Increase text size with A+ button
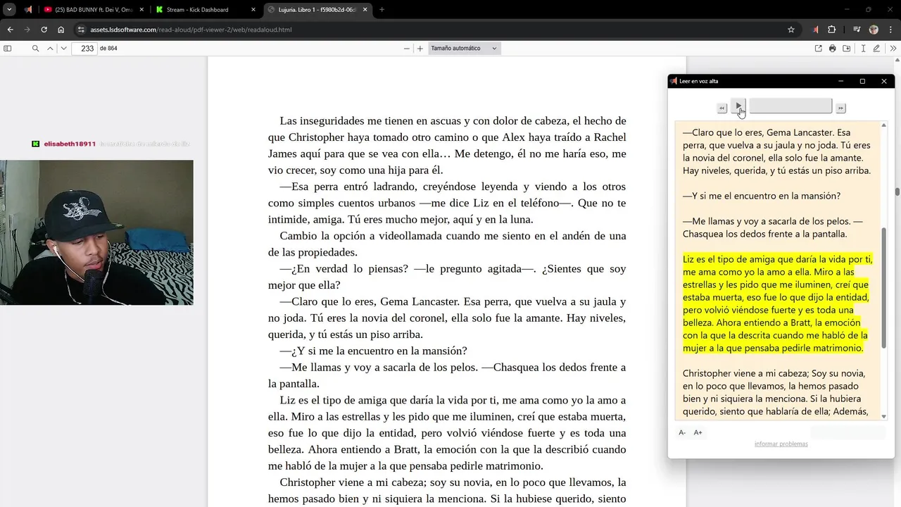Image resolution: width=901 pixels, height=507 pixels. click(698, 432)
